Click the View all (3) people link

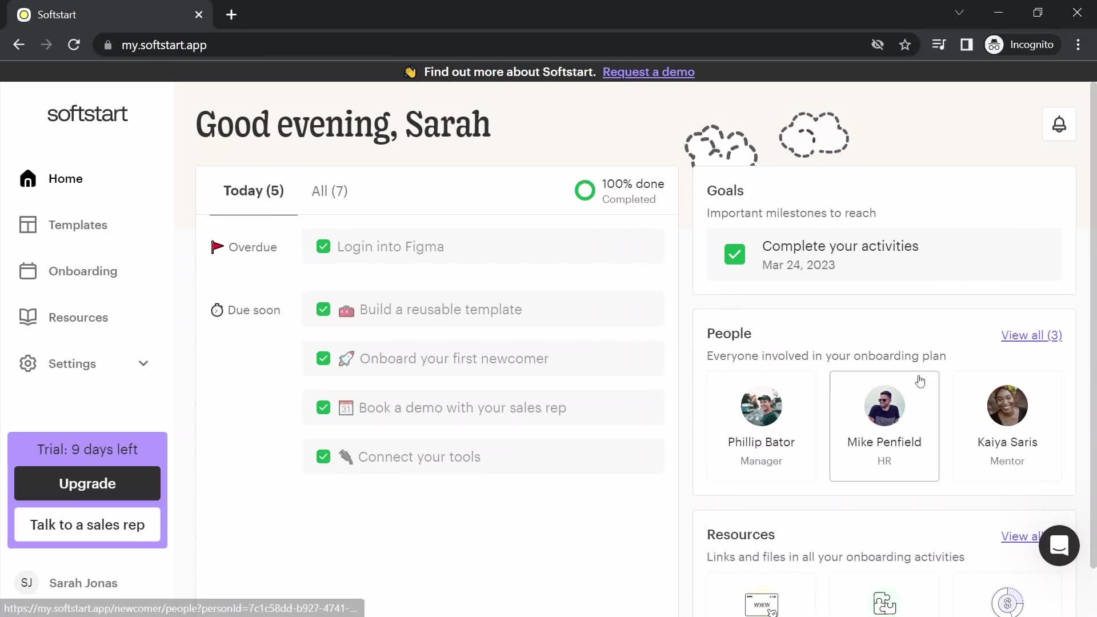(x=1032, y=334)
